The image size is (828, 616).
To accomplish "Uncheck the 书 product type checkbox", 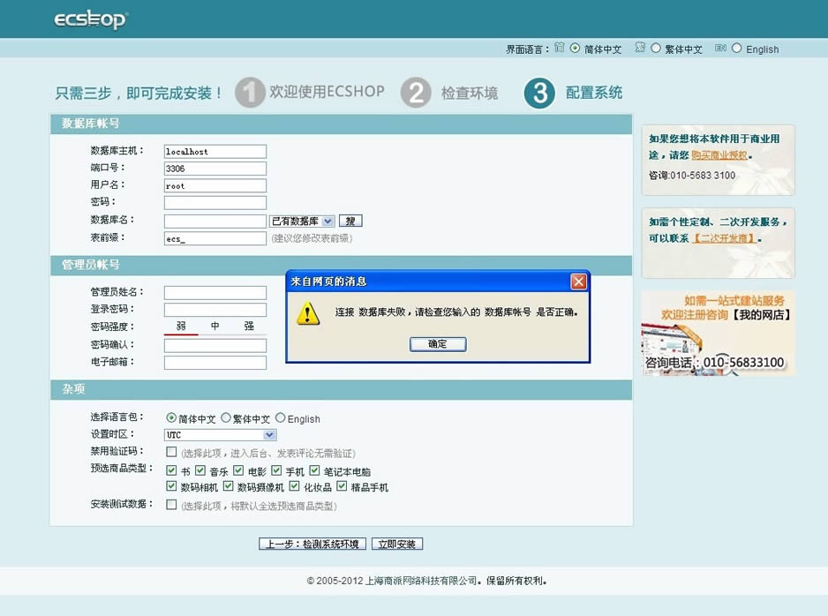I will (171, 470).
